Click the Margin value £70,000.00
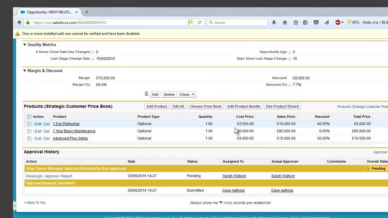The height and width of the screenshot is (218, 388). pos(105,78)
